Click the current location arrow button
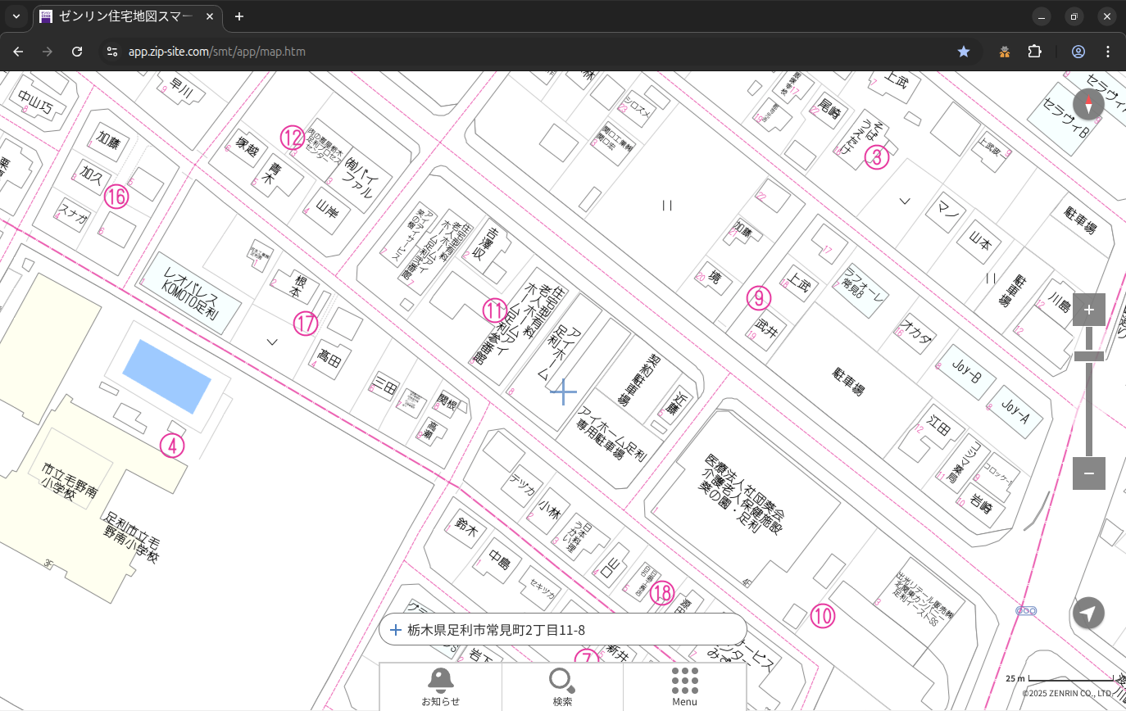Viewport: 1126px width, 711px height. pyautogui.click(x=1088, y=613)
